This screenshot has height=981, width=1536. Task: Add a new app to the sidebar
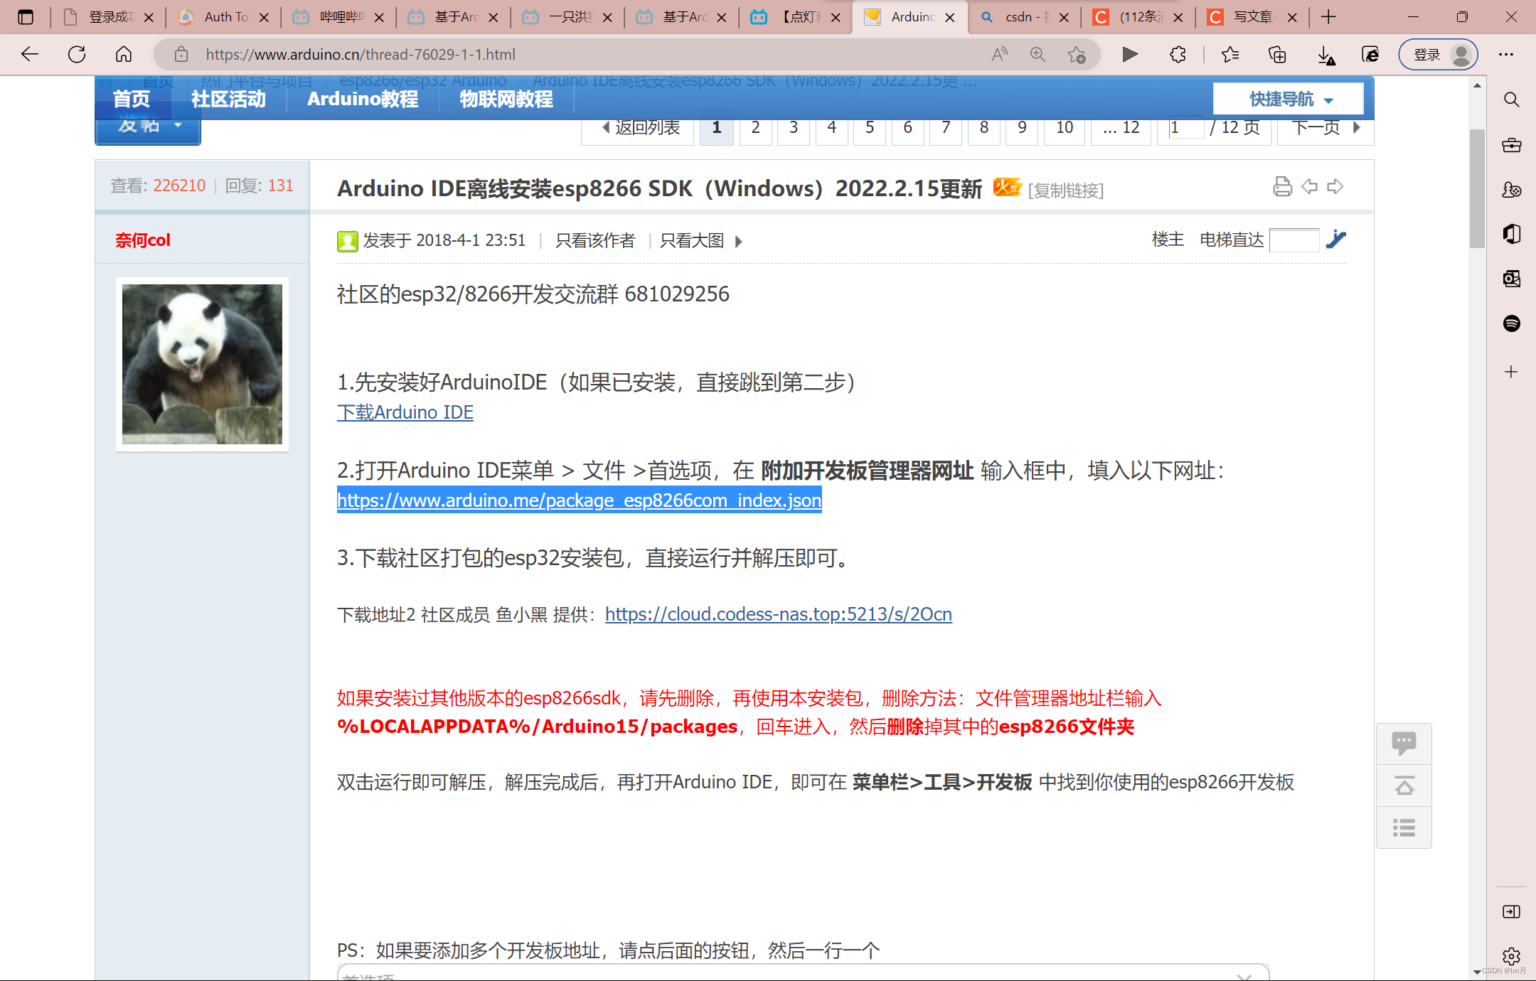[x=1512, y=372]
